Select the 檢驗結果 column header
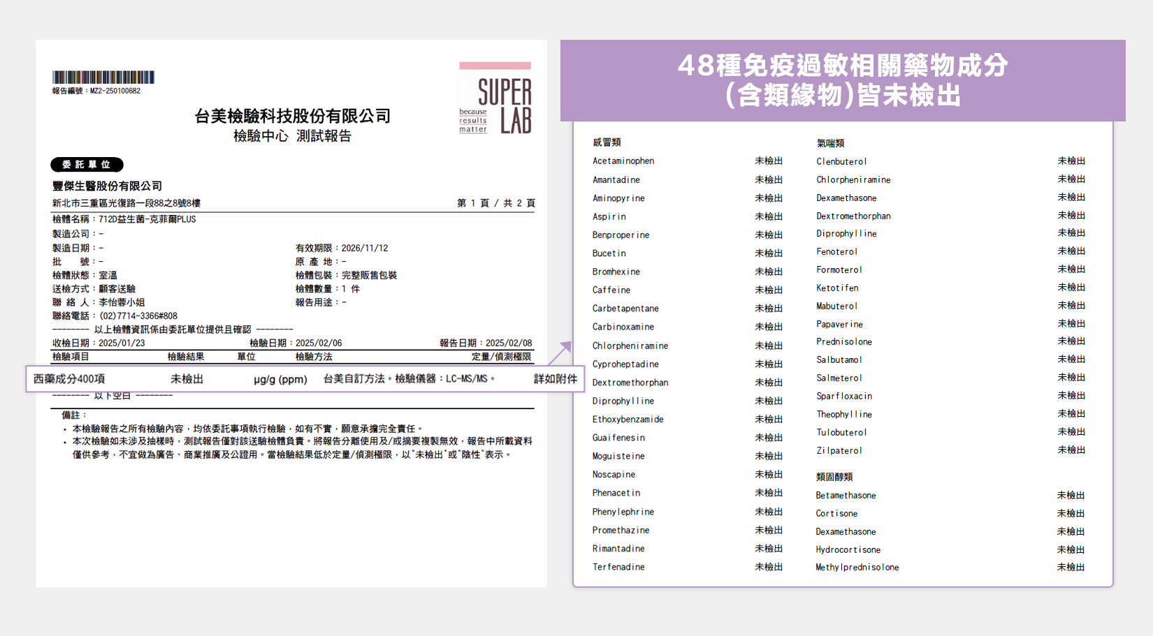 [186, 356]
